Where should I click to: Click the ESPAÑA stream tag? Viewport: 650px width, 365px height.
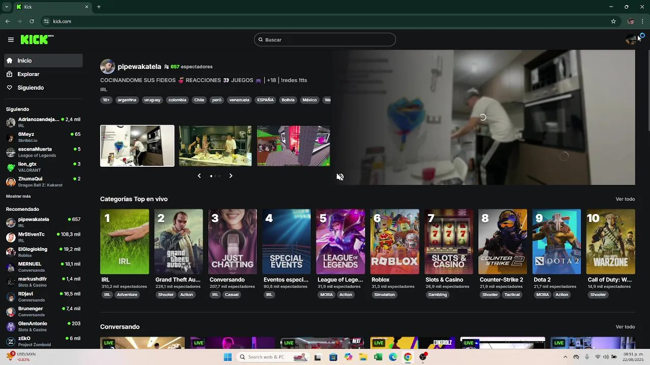click(x=265, y=100)
